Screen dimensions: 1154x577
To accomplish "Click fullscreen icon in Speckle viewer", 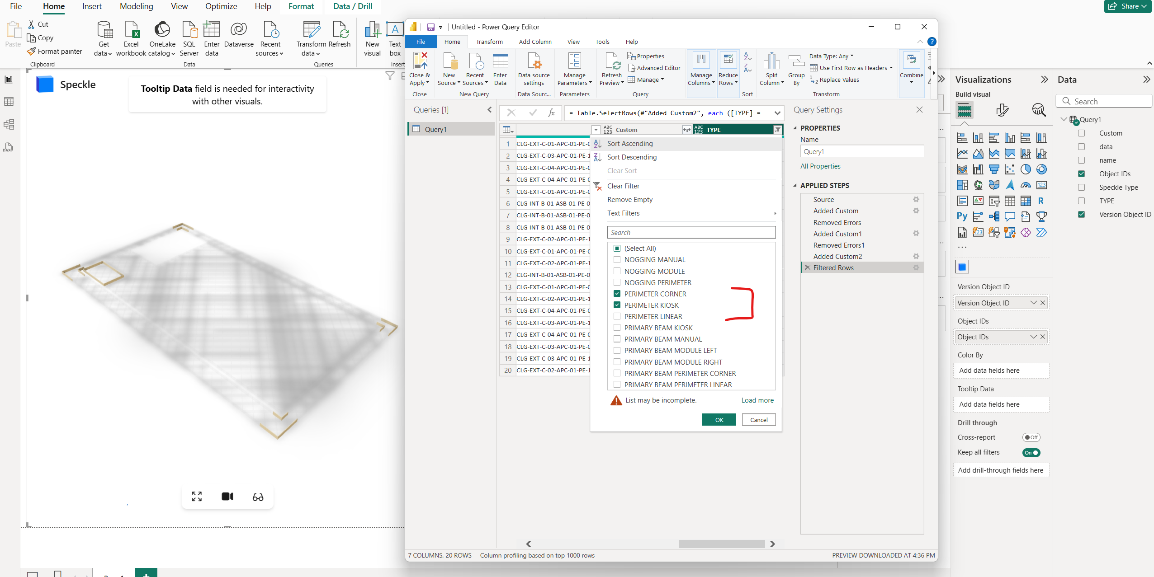I will [197, 497].
